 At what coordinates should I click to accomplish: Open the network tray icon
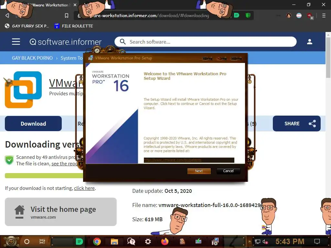pyautogui.click(x=258, y=242)
